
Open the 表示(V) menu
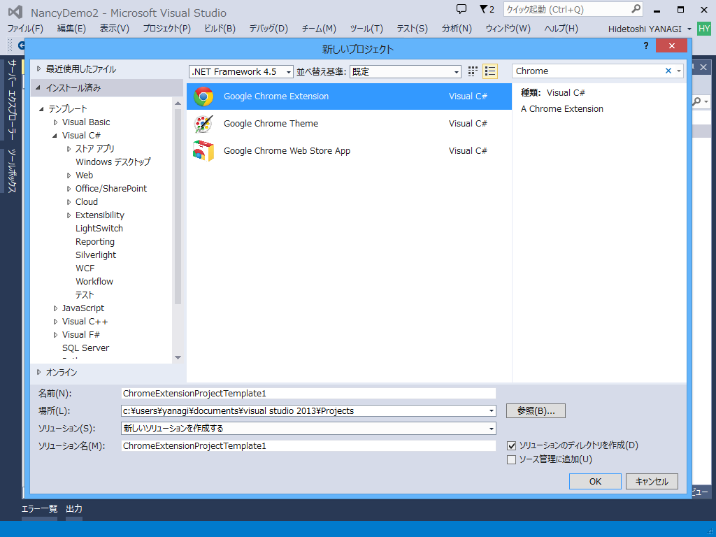115,29
